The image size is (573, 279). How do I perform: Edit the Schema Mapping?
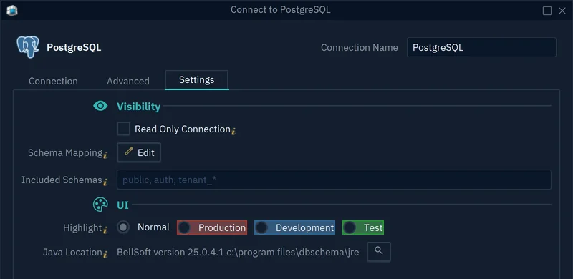139,152
